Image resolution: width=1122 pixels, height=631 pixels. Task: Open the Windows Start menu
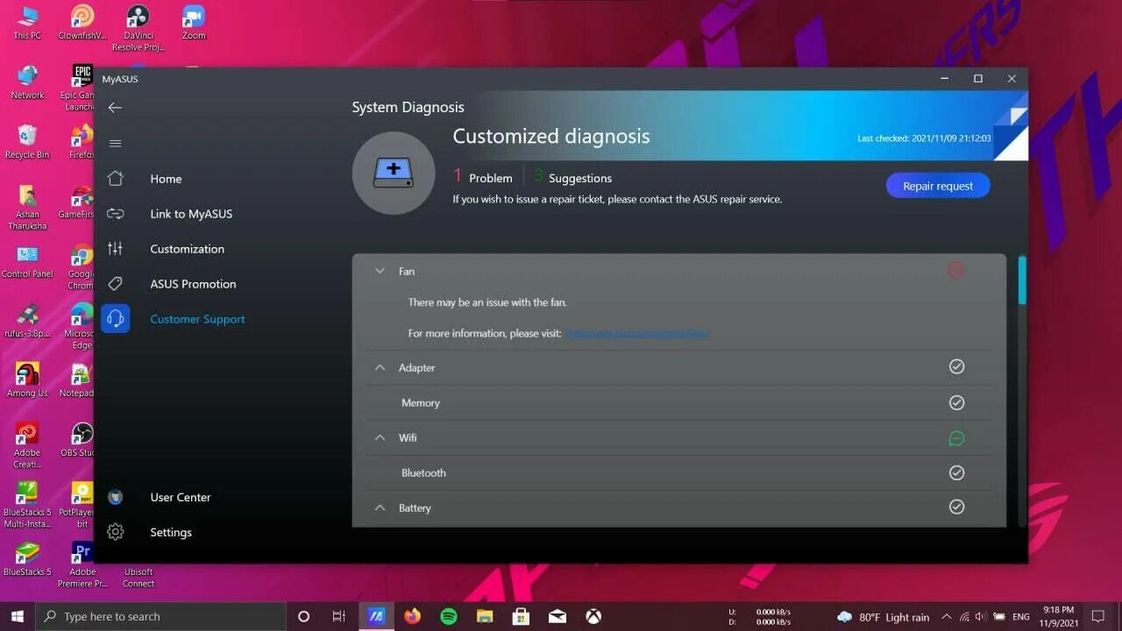click(x=17, y=616)
